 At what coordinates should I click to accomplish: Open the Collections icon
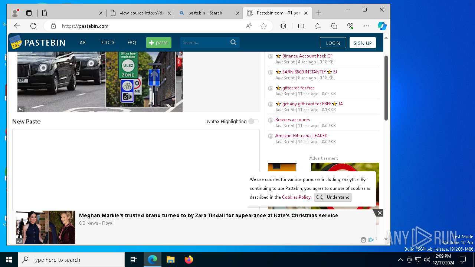coord(334,26)
